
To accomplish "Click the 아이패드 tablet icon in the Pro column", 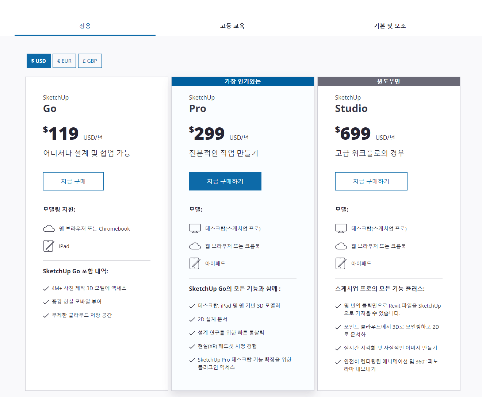I will click(195, 263).
